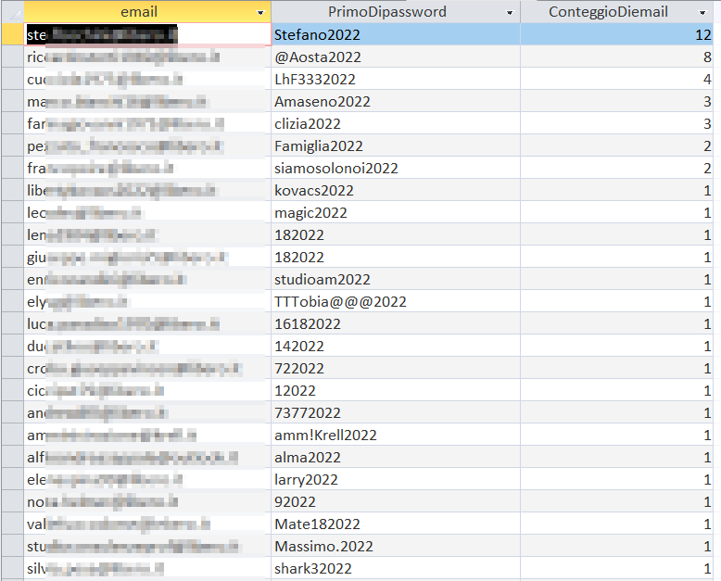Select the count cell showing 12
Screen dimensions: 721x581
click(x=619, y=34)
